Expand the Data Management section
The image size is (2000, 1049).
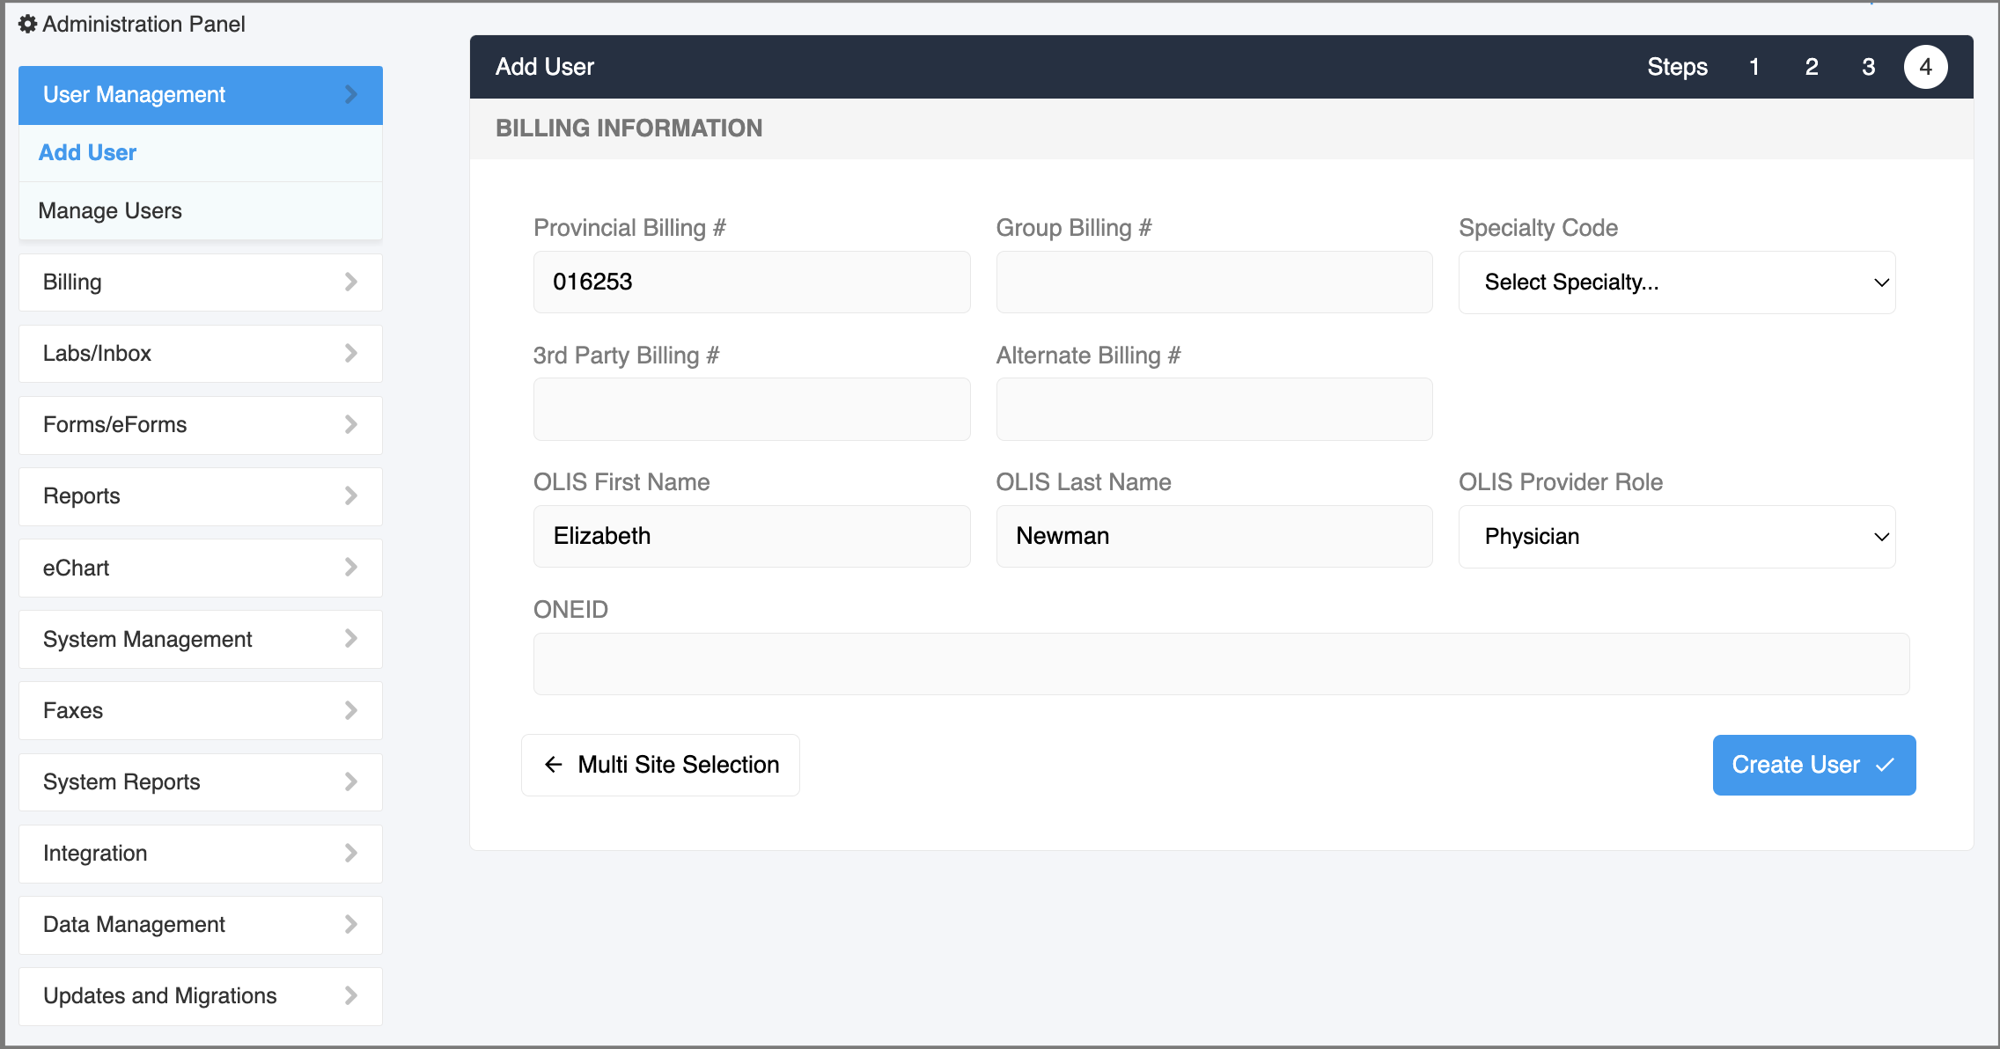[x=201, y=924]
